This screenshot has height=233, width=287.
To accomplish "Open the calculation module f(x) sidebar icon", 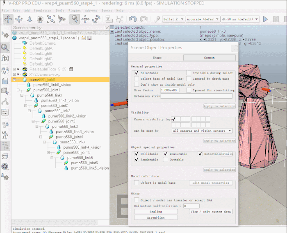I will (5, 58).
